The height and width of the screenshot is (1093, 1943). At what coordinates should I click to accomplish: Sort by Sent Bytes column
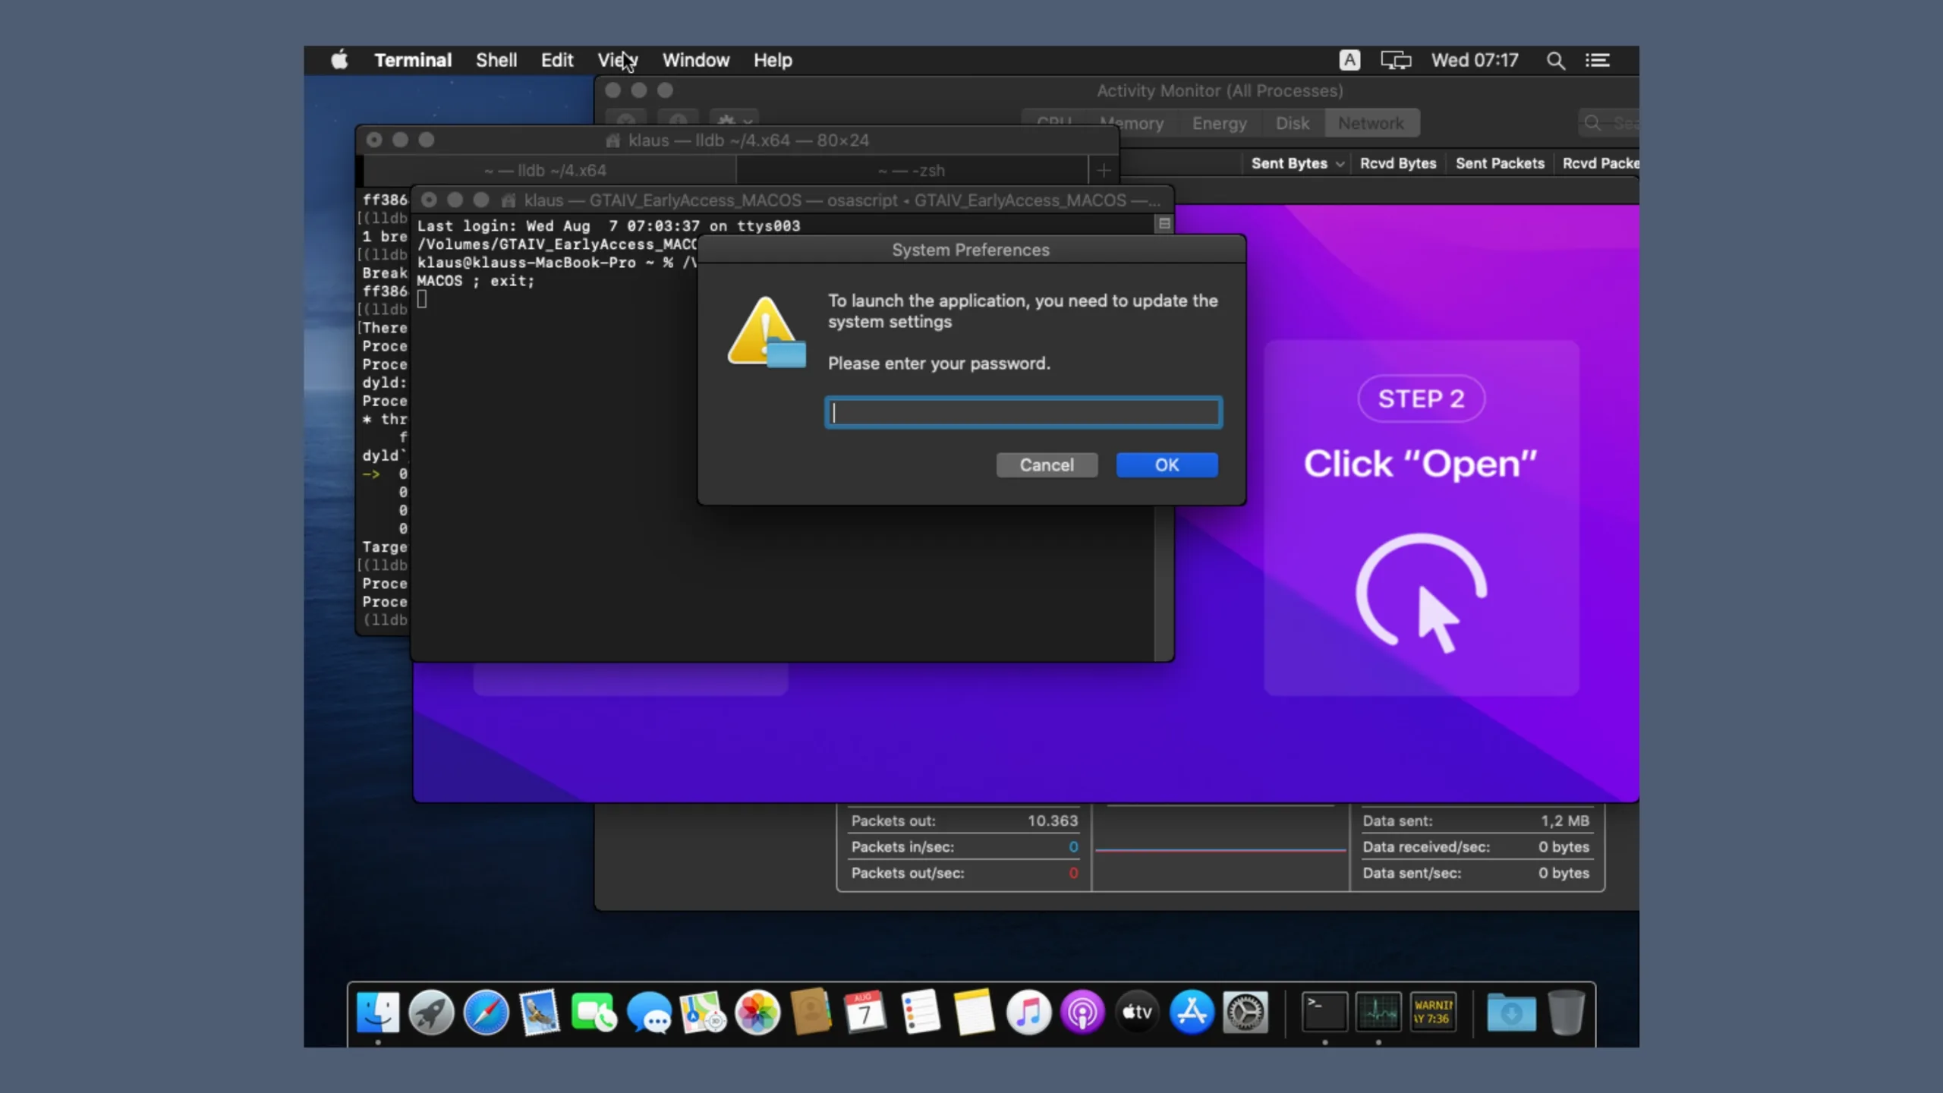[1296, 163]
